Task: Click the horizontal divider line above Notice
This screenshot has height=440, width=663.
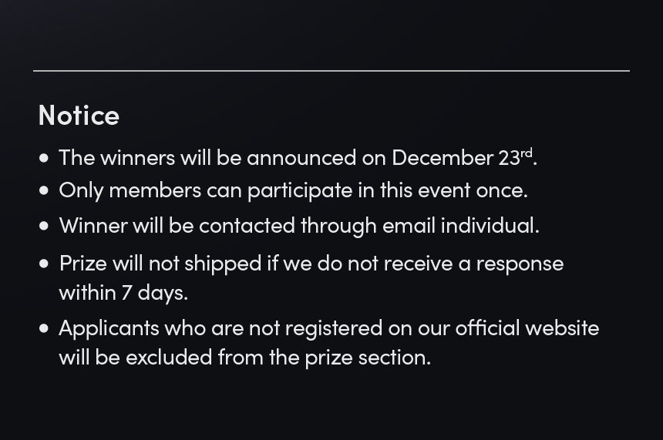Action: tap(331, 70)
